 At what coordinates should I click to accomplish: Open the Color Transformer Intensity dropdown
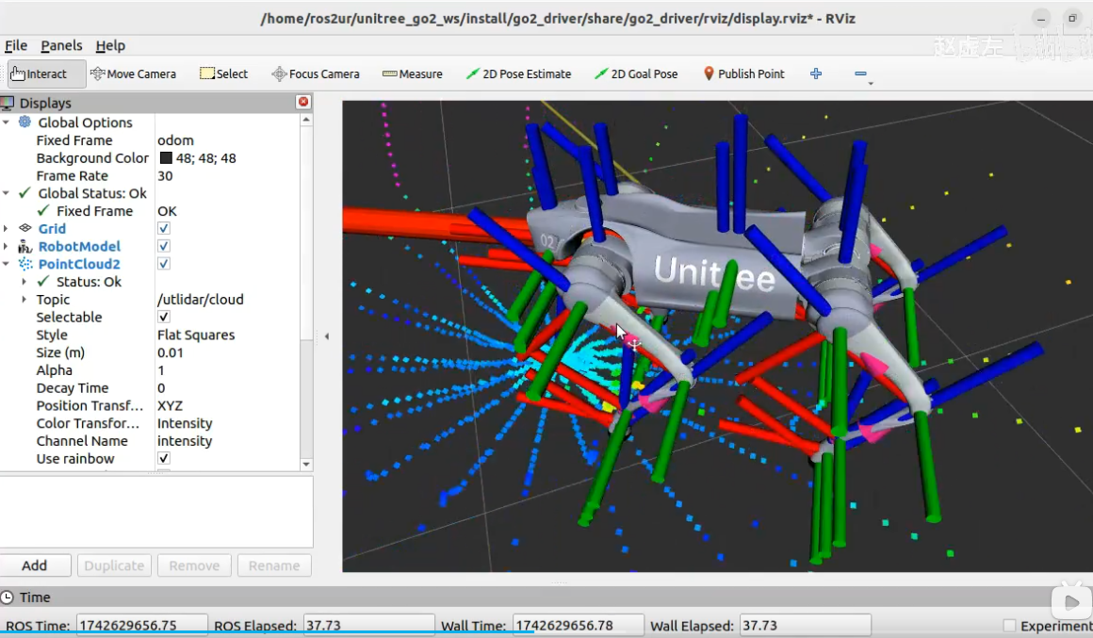pyautogui.click(x=227, y=423)
